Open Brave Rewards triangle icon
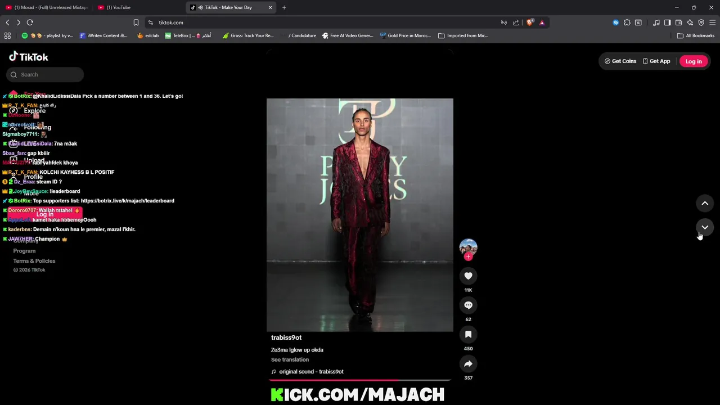 pos(542,22)
